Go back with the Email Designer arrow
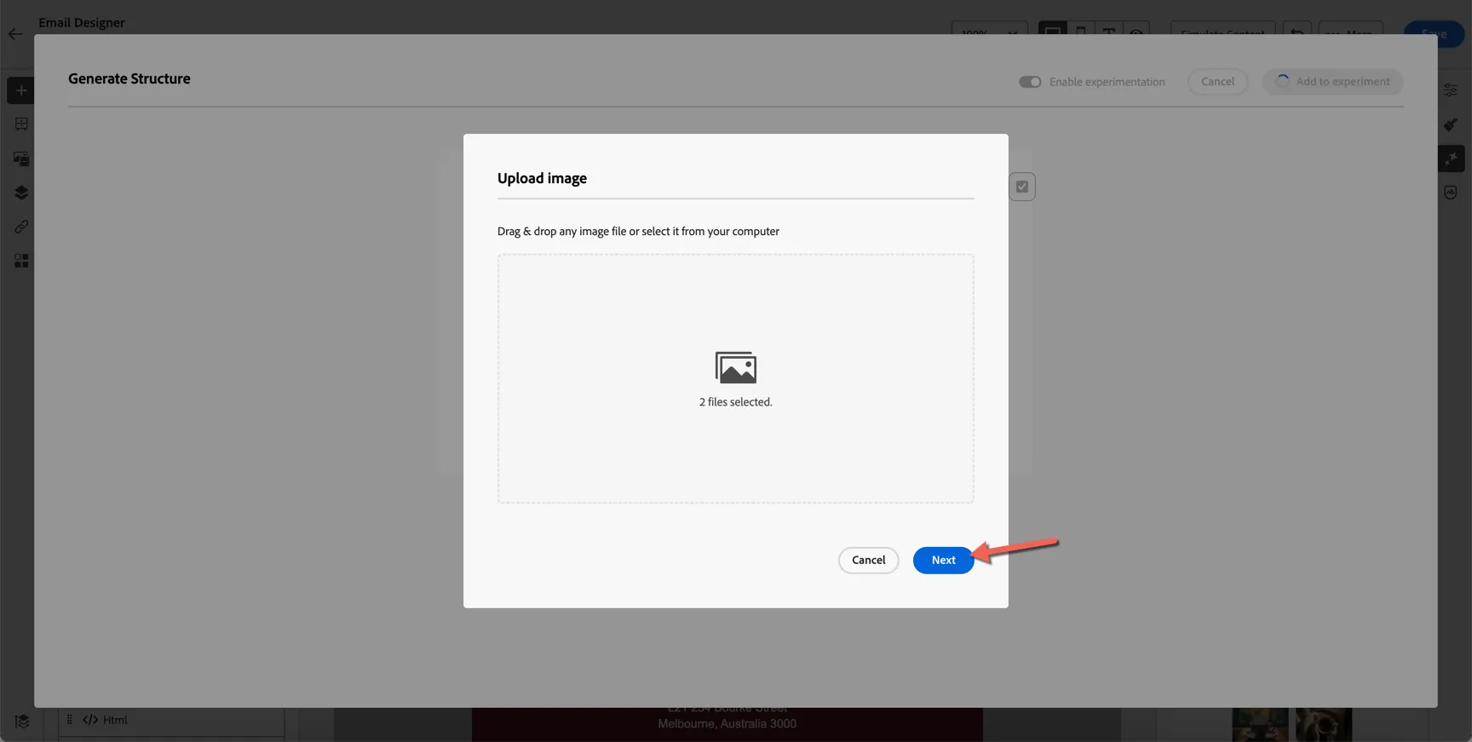Viewport: 1472px width, 742px height. 15,34
